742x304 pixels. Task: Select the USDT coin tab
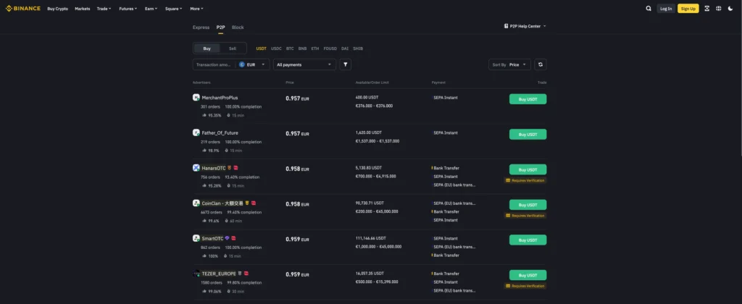(x=261, y=48)
